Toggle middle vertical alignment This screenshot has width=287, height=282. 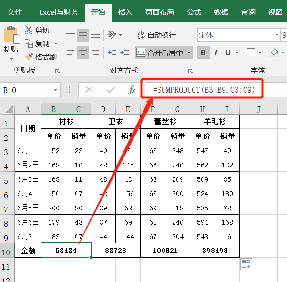83,35
